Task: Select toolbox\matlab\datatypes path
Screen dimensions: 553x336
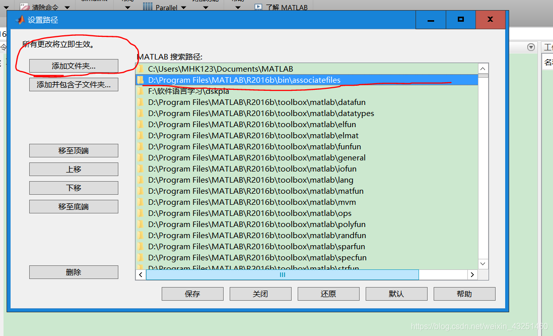Action: (307, 114)
